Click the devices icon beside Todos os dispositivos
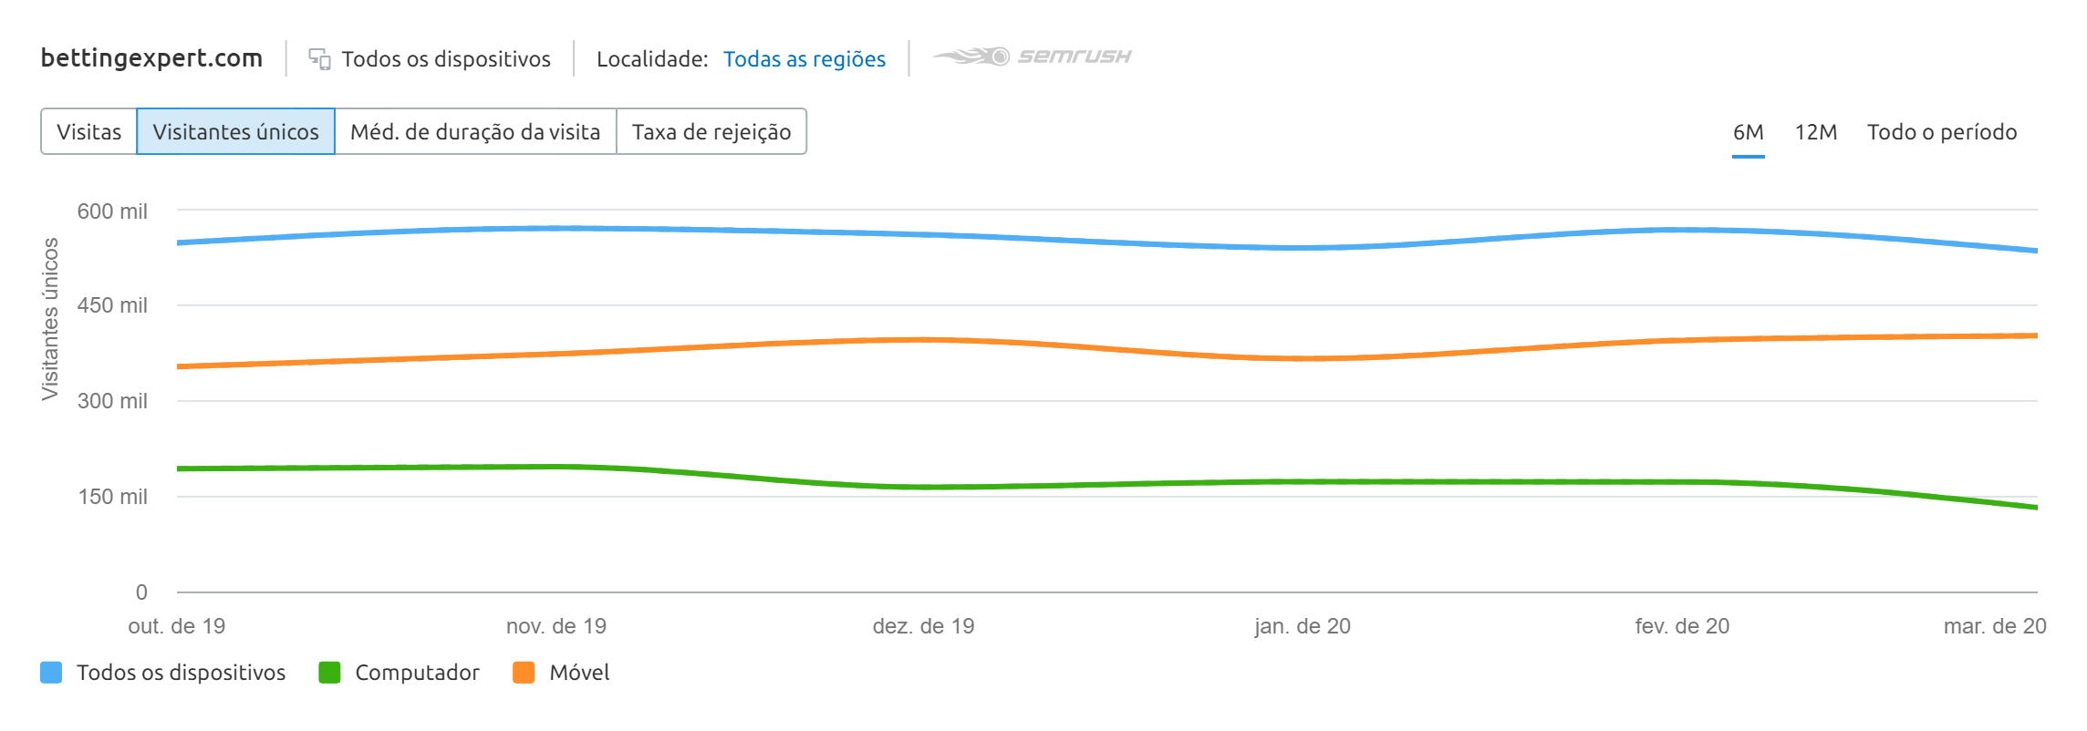Image resolution: width=2087 pixels, height=731 pixels. coord(319,59)
